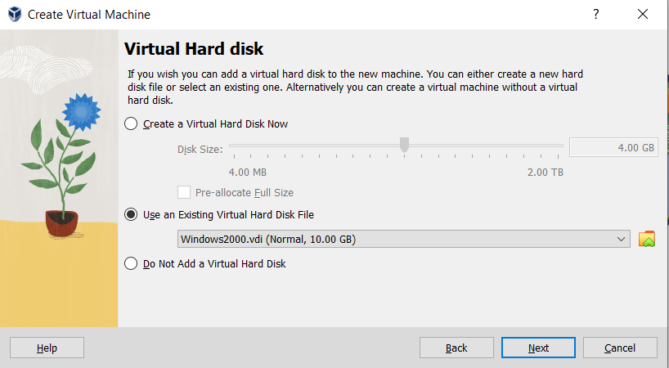Image resolution: width=669 pixels, height=368 pixels.
Task: Click the dropdown arrow of disk file combo box
Action: (622, 239)
